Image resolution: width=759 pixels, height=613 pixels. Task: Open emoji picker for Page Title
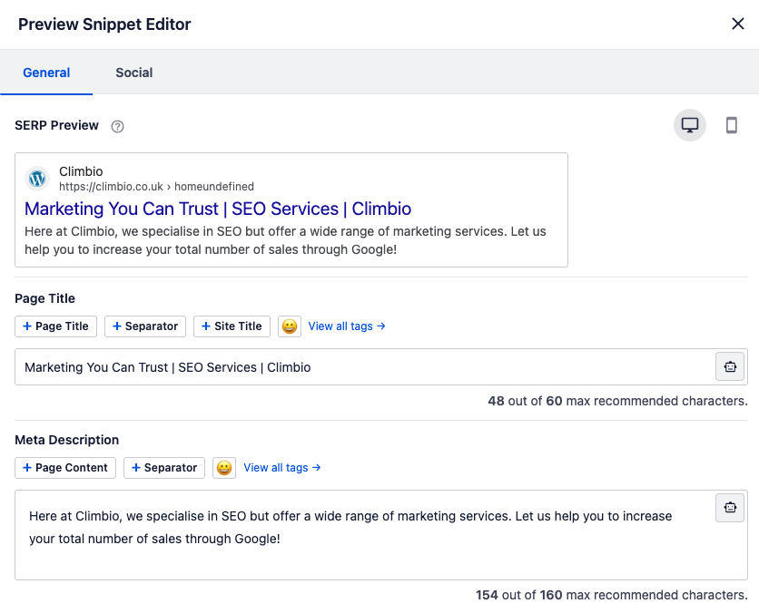[x=290, y=326]
